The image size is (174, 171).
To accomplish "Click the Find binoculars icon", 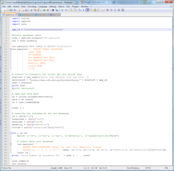I will coord(53,10).
